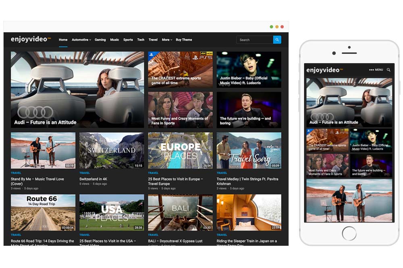Click the green window dot
The height and width of the screenshot is (268, 403).
tap(271, 27)
